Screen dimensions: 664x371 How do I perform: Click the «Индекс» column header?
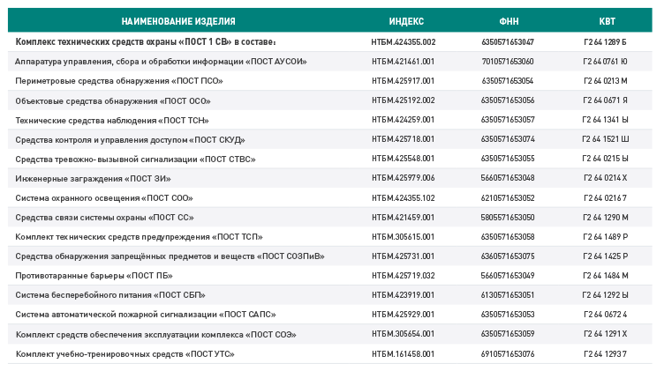[x=405, y=21]
